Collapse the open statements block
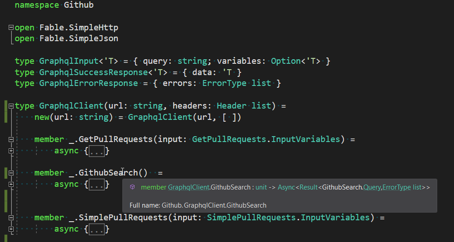 [11, 28]
